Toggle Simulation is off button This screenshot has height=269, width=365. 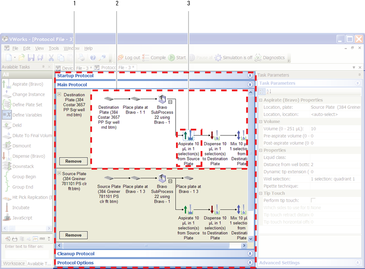233,57
